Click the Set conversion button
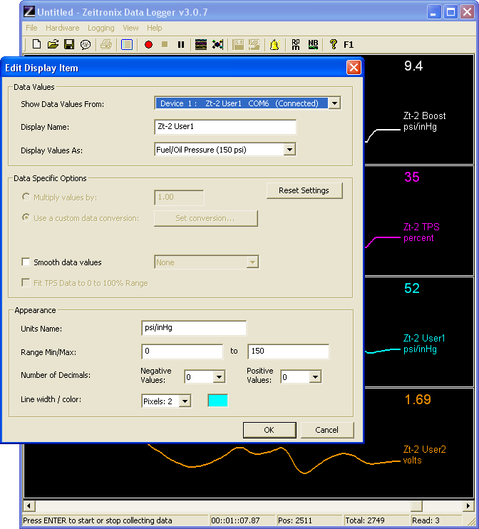479x529 pixels. click(x=206, y=218)
